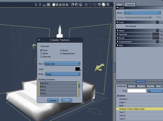Switch to the Tool tab
The image size is (163, 121).
pyautogui.click(x=120, y=4)
